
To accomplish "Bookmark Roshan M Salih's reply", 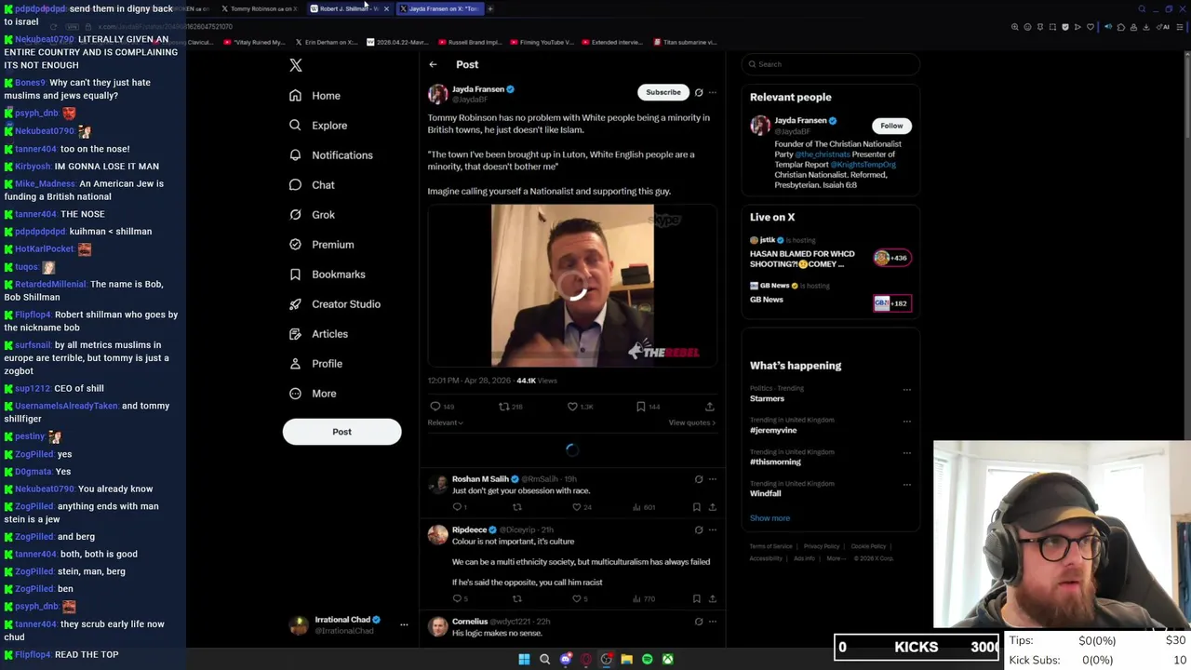I will [x=696, y=507].
